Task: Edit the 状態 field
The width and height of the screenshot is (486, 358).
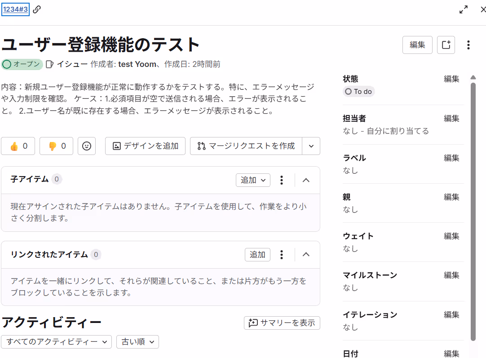Action: (451, 79)
